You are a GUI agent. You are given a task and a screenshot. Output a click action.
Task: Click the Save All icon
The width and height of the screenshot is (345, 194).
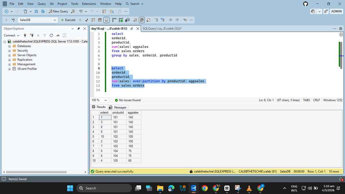(43, 11)
